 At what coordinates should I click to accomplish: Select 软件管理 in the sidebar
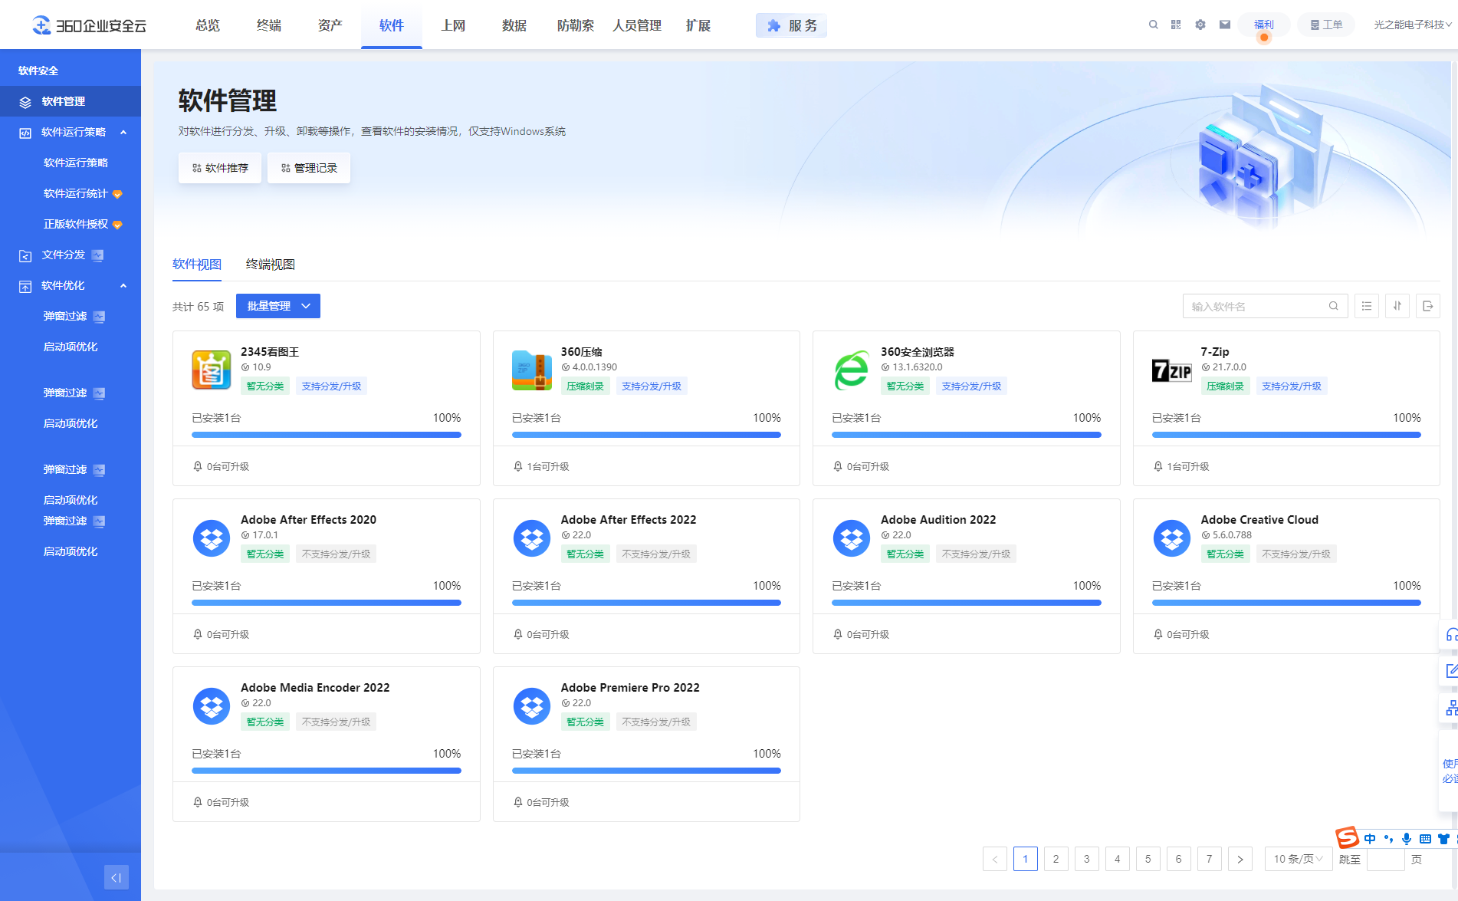click(71, 101)
